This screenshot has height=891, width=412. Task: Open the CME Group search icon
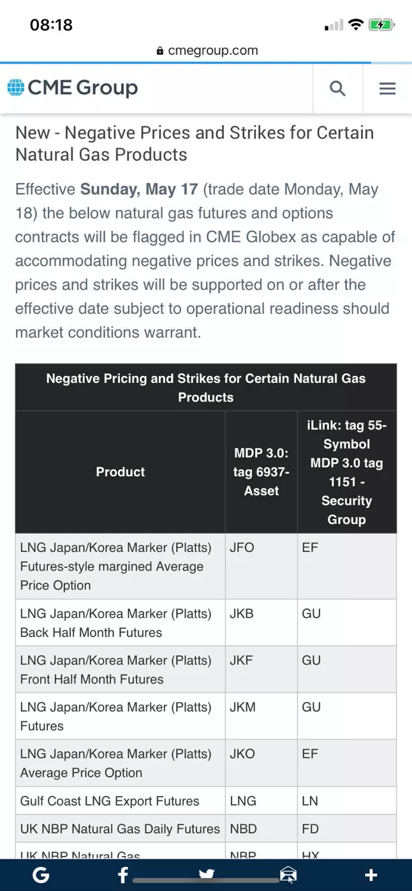tap(337, 89)
